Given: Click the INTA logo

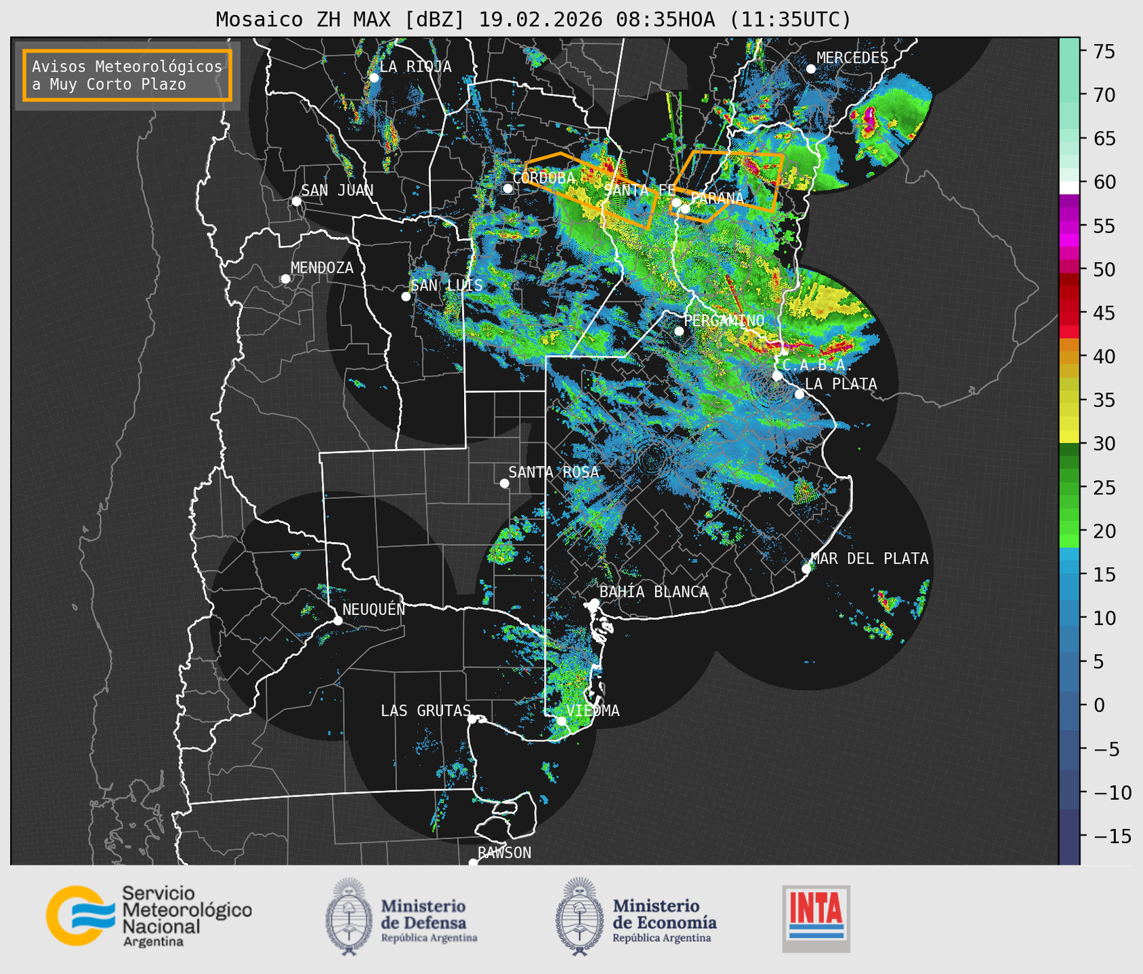Looking at the screenshot, I should [816, 918].
